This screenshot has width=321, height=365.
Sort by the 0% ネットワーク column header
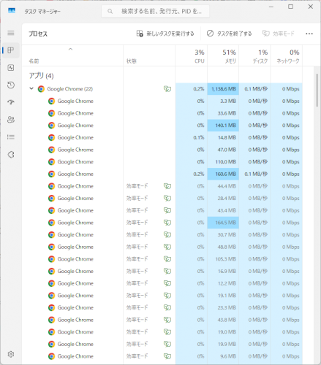click(x=287, y=55)
